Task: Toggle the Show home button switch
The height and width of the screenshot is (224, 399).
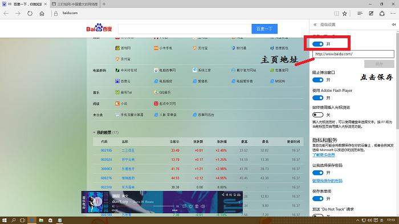Action: [318, 44]
